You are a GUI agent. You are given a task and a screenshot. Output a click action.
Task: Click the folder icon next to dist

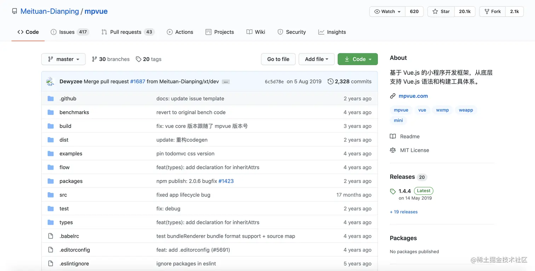click(51, 140)
